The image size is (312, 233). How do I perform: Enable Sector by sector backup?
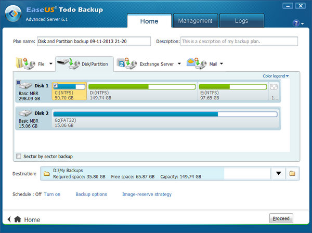19,156
